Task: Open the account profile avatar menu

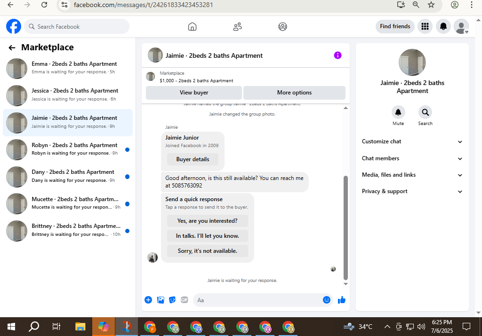Action: pos(461,26)
